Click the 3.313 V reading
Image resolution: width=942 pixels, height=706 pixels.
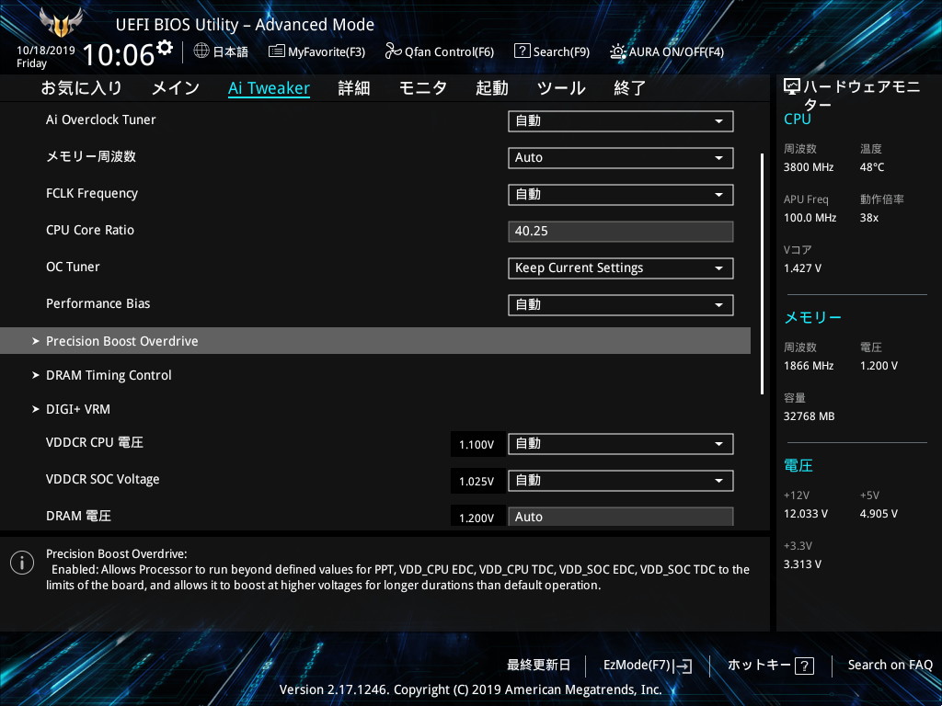coord(802,564)
